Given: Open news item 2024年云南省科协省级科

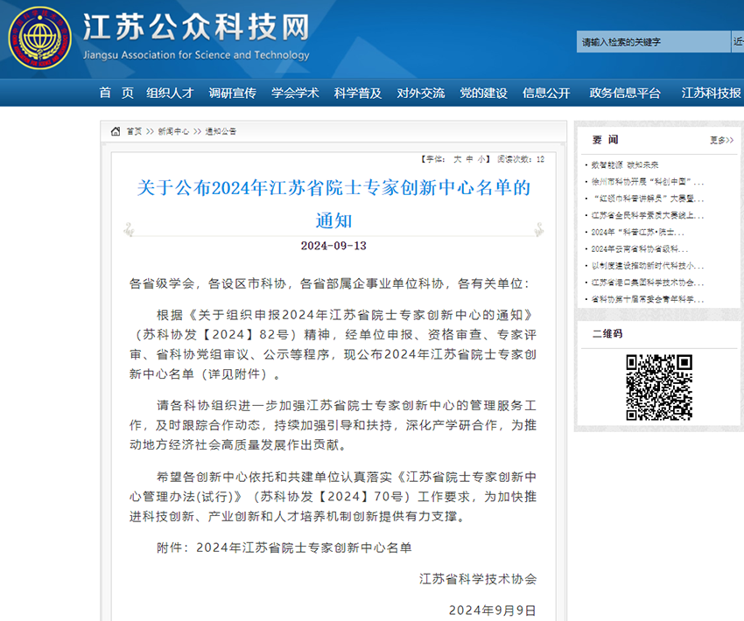Looking at the screenshot, I should 639,249.
